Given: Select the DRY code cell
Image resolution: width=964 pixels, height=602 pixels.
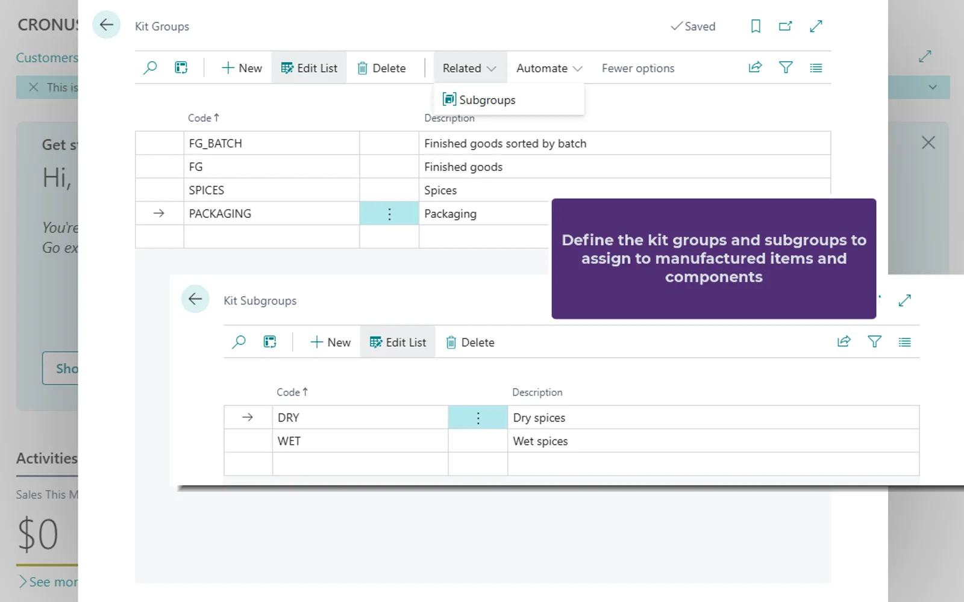Looking at the screenshot, I should (360, 417).
